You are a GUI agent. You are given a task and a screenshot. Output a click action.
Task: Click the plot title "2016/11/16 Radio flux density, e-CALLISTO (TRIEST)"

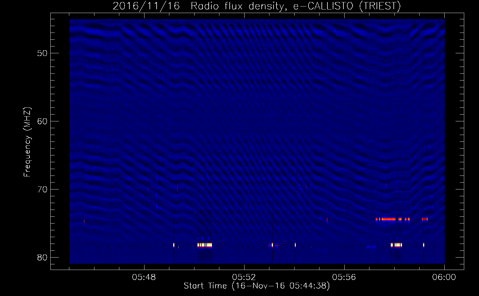[257, 6]
